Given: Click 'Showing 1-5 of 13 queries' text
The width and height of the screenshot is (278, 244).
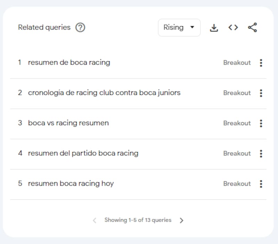Looking at the screenshot, I should coord(138,220).
